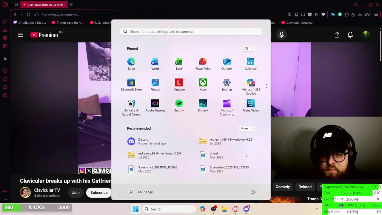Open the Calendar app

[251, 64]
